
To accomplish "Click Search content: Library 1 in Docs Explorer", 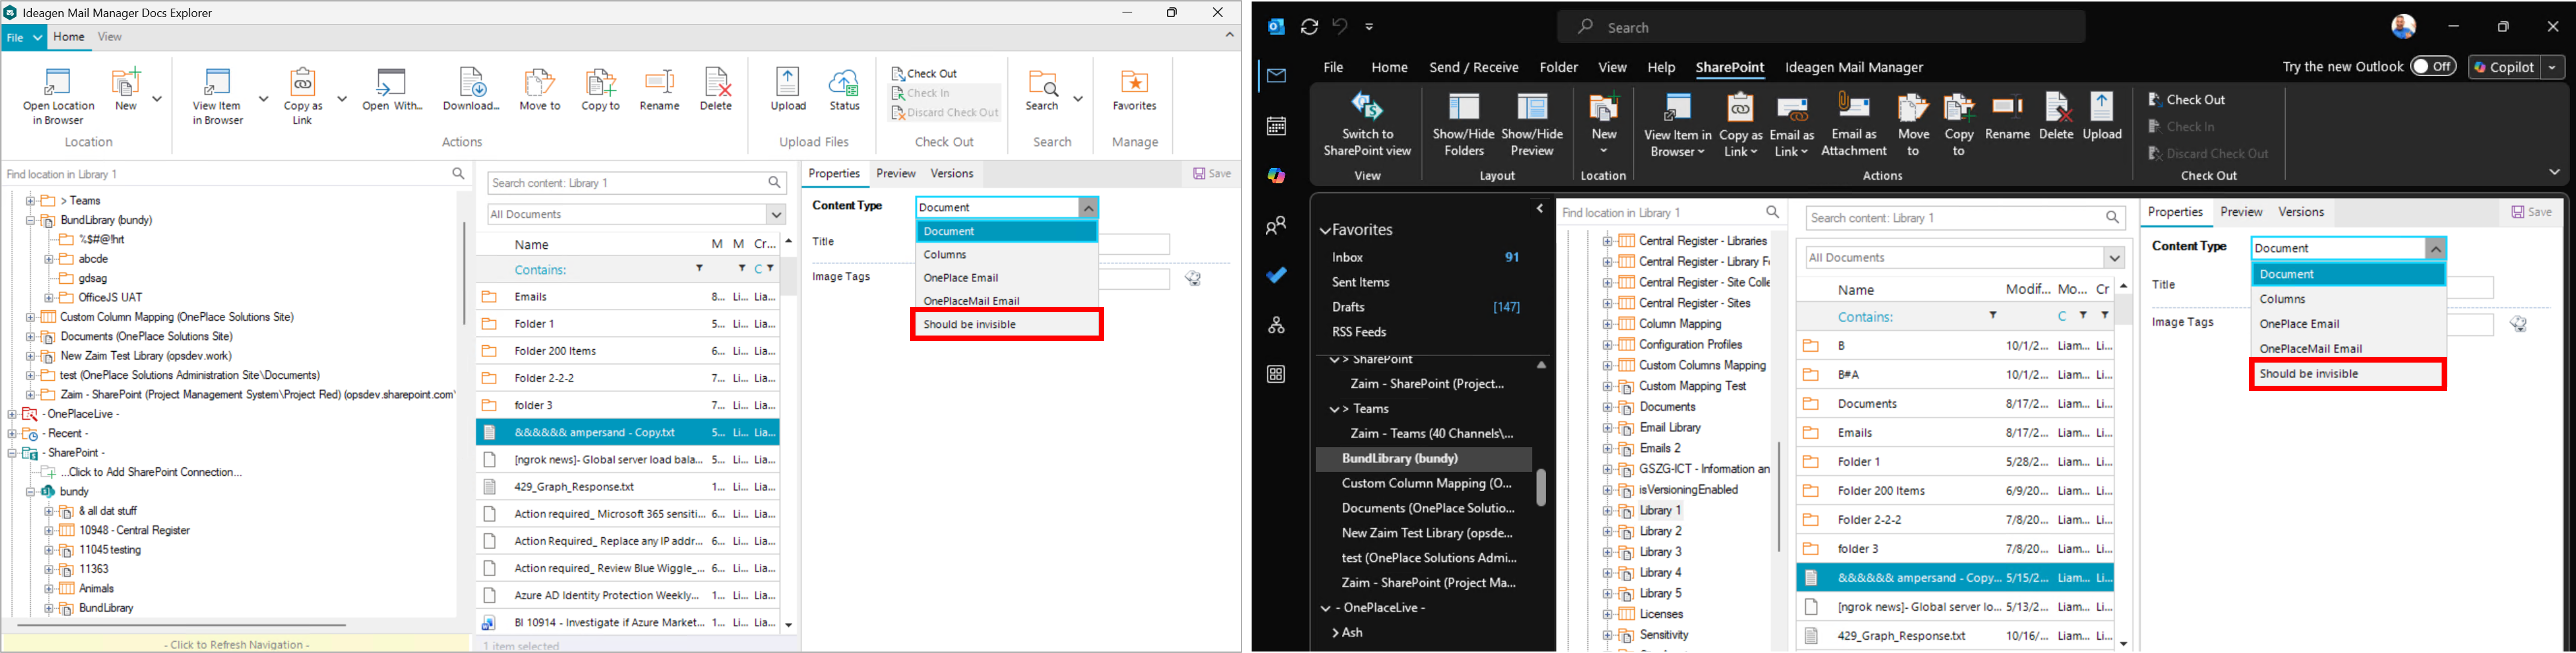I will (x=637, y=183).
